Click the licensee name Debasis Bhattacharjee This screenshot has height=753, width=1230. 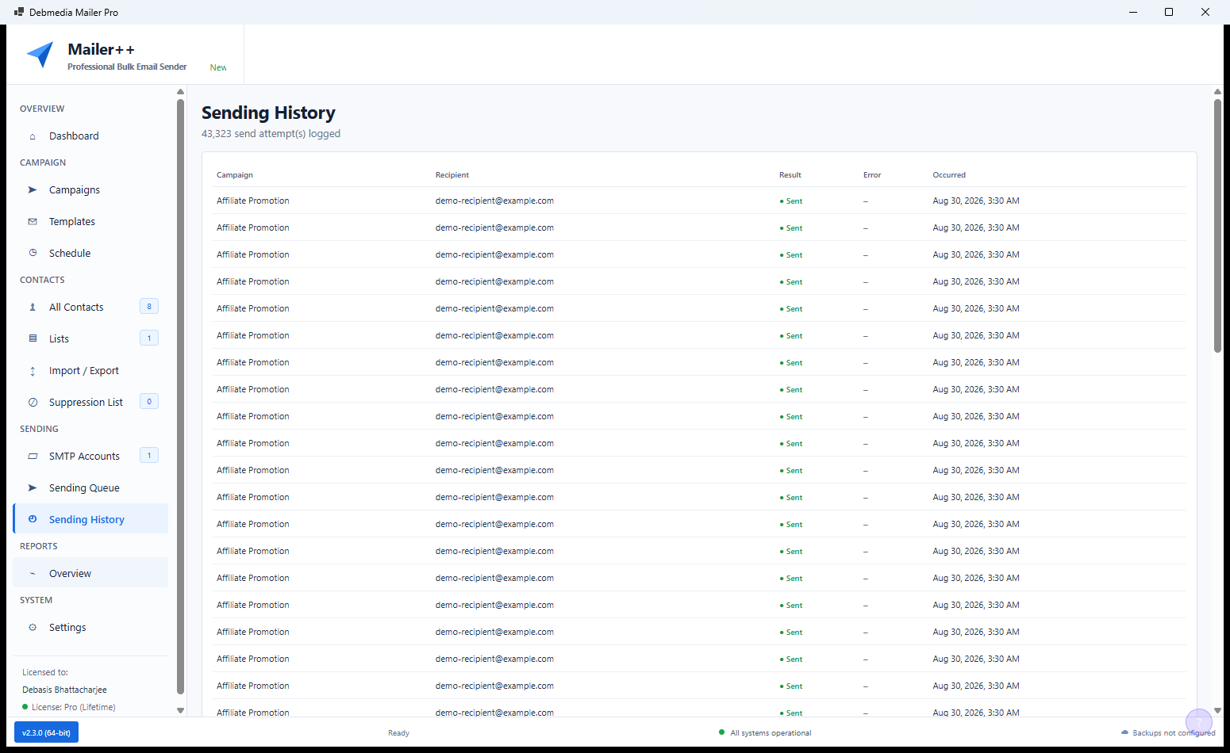pyautogui.click(x=64, y=690)
